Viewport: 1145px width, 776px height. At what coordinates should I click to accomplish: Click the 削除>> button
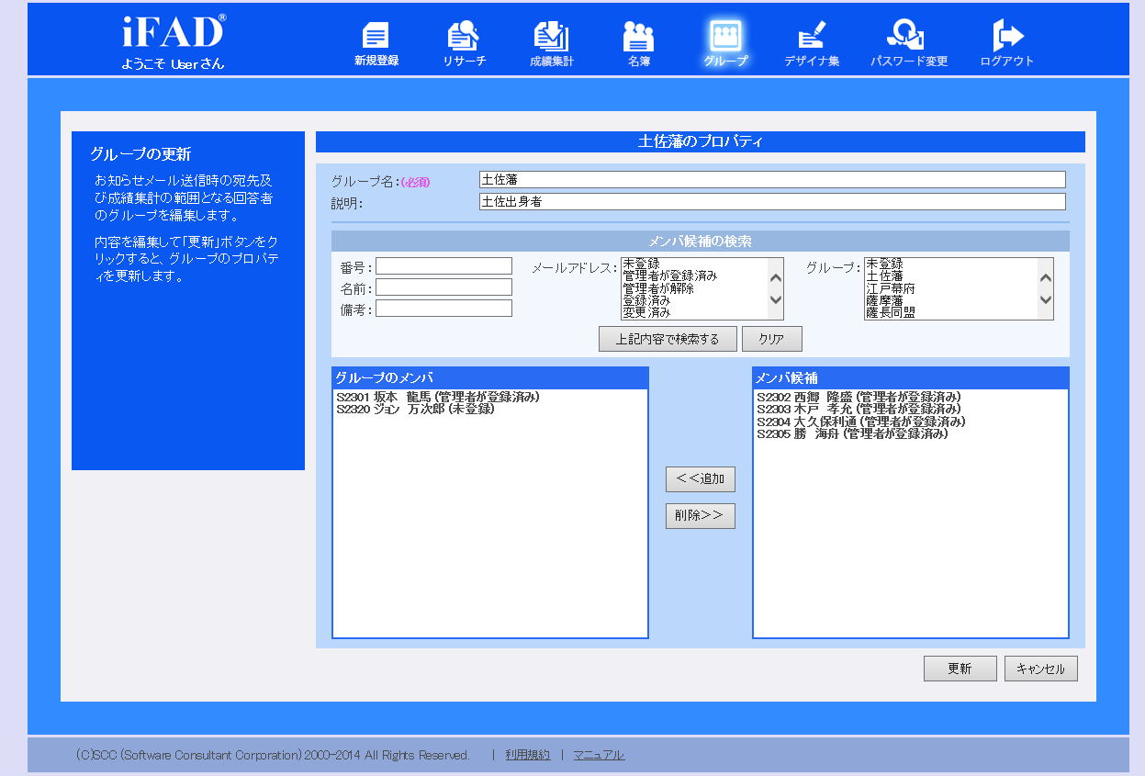click(701, 516)
